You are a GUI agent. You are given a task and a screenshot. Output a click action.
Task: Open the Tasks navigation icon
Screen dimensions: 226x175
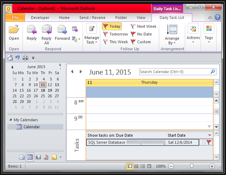46,157
